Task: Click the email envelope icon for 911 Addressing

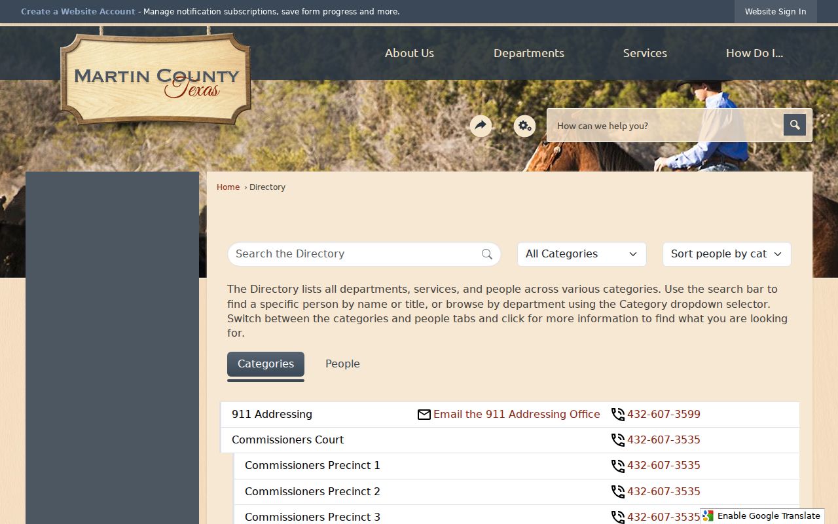Action: [424, 415]
